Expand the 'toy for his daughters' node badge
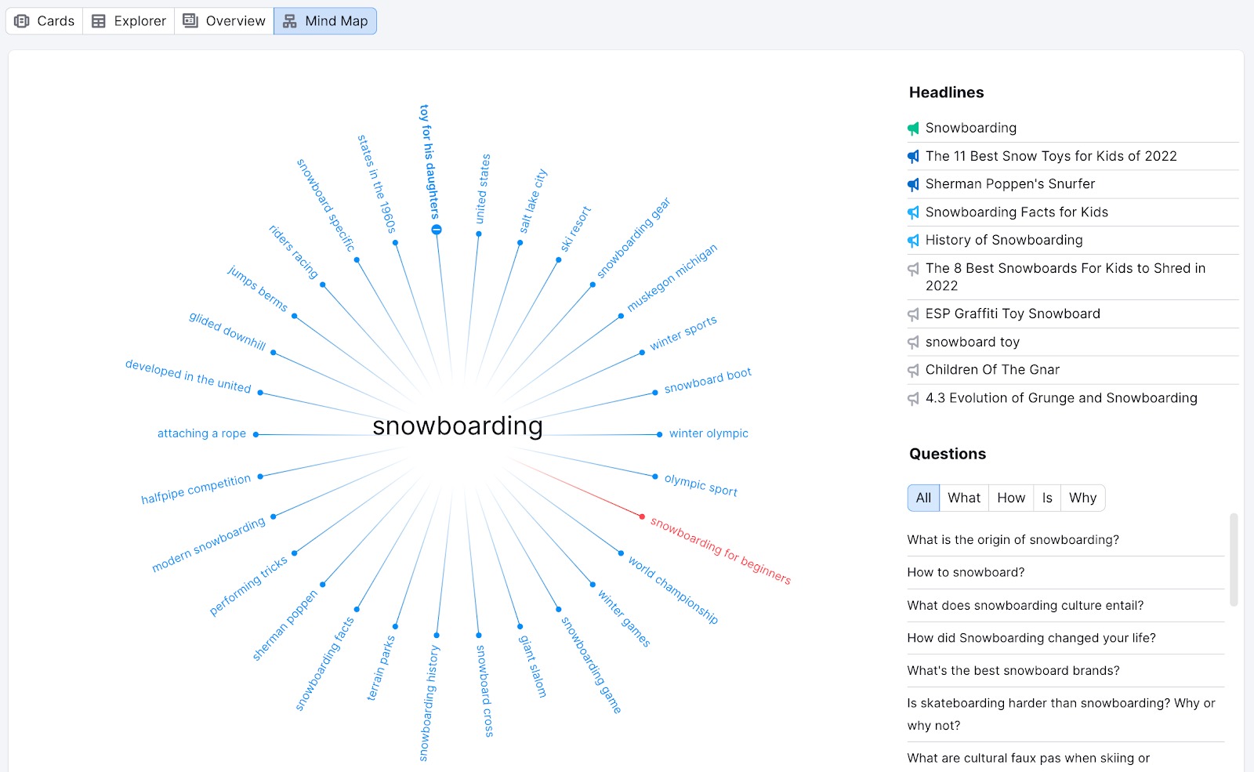 coord(437,229)
